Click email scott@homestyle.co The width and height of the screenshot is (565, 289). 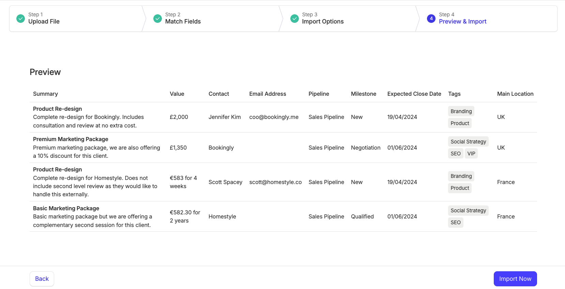(275, 182)
